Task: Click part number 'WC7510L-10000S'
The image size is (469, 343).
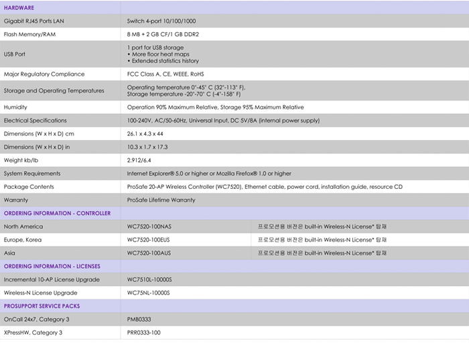Action: 149,279
